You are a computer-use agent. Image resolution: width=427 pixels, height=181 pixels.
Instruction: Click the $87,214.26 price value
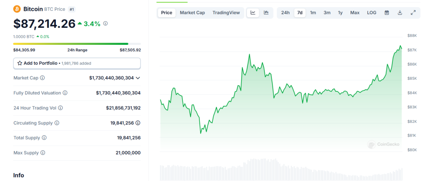tap(44, 24)
